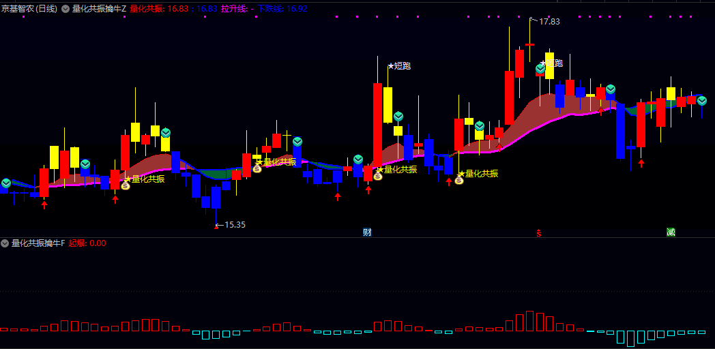Open the 财 financial event marker

click(367, 232)
